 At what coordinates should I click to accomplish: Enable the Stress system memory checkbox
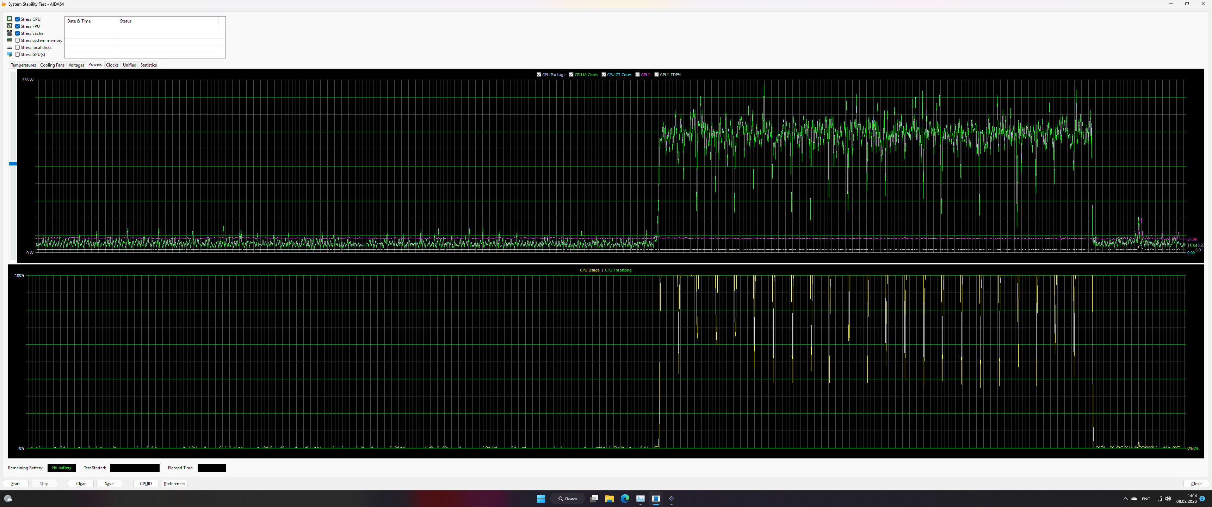click(x=17, y=40)
